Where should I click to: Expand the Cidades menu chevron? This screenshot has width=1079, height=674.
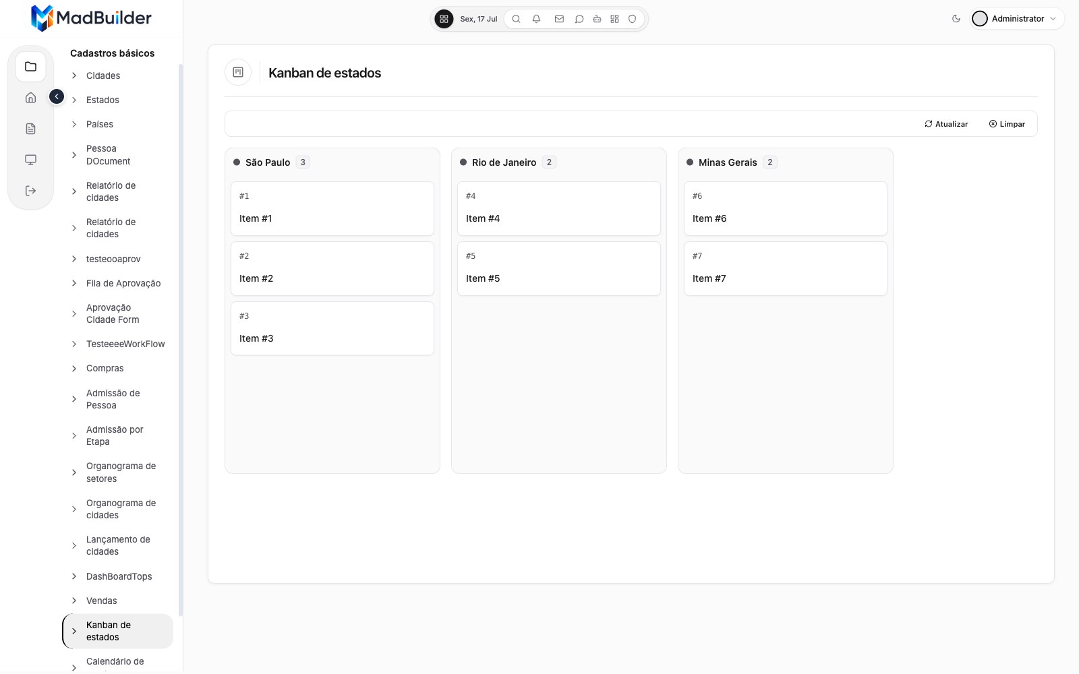[74, 75]
